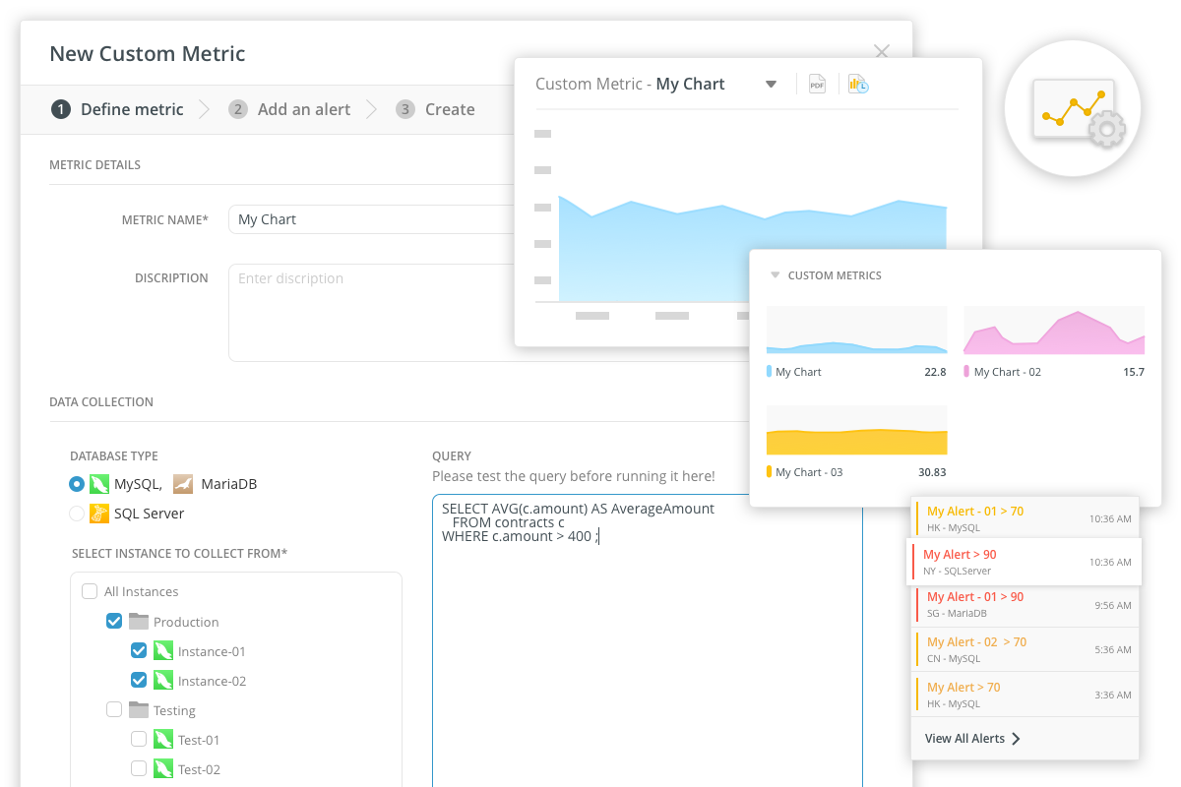Select the SQL Server radio button
This screenshot has height=787, width=1181.
[x=77, y=514]
